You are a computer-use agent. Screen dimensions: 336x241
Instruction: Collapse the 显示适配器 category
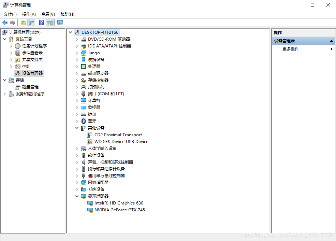tap(77, 196)
